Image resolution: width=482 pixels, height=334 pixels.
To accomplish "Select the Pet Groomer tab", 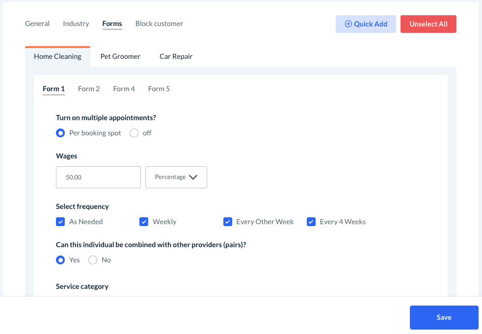I will pyautogui.click(x=120, y=56).
